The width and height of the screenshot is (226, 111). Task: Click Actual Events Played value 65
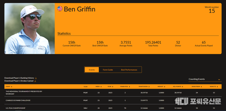tap(204, 43)
